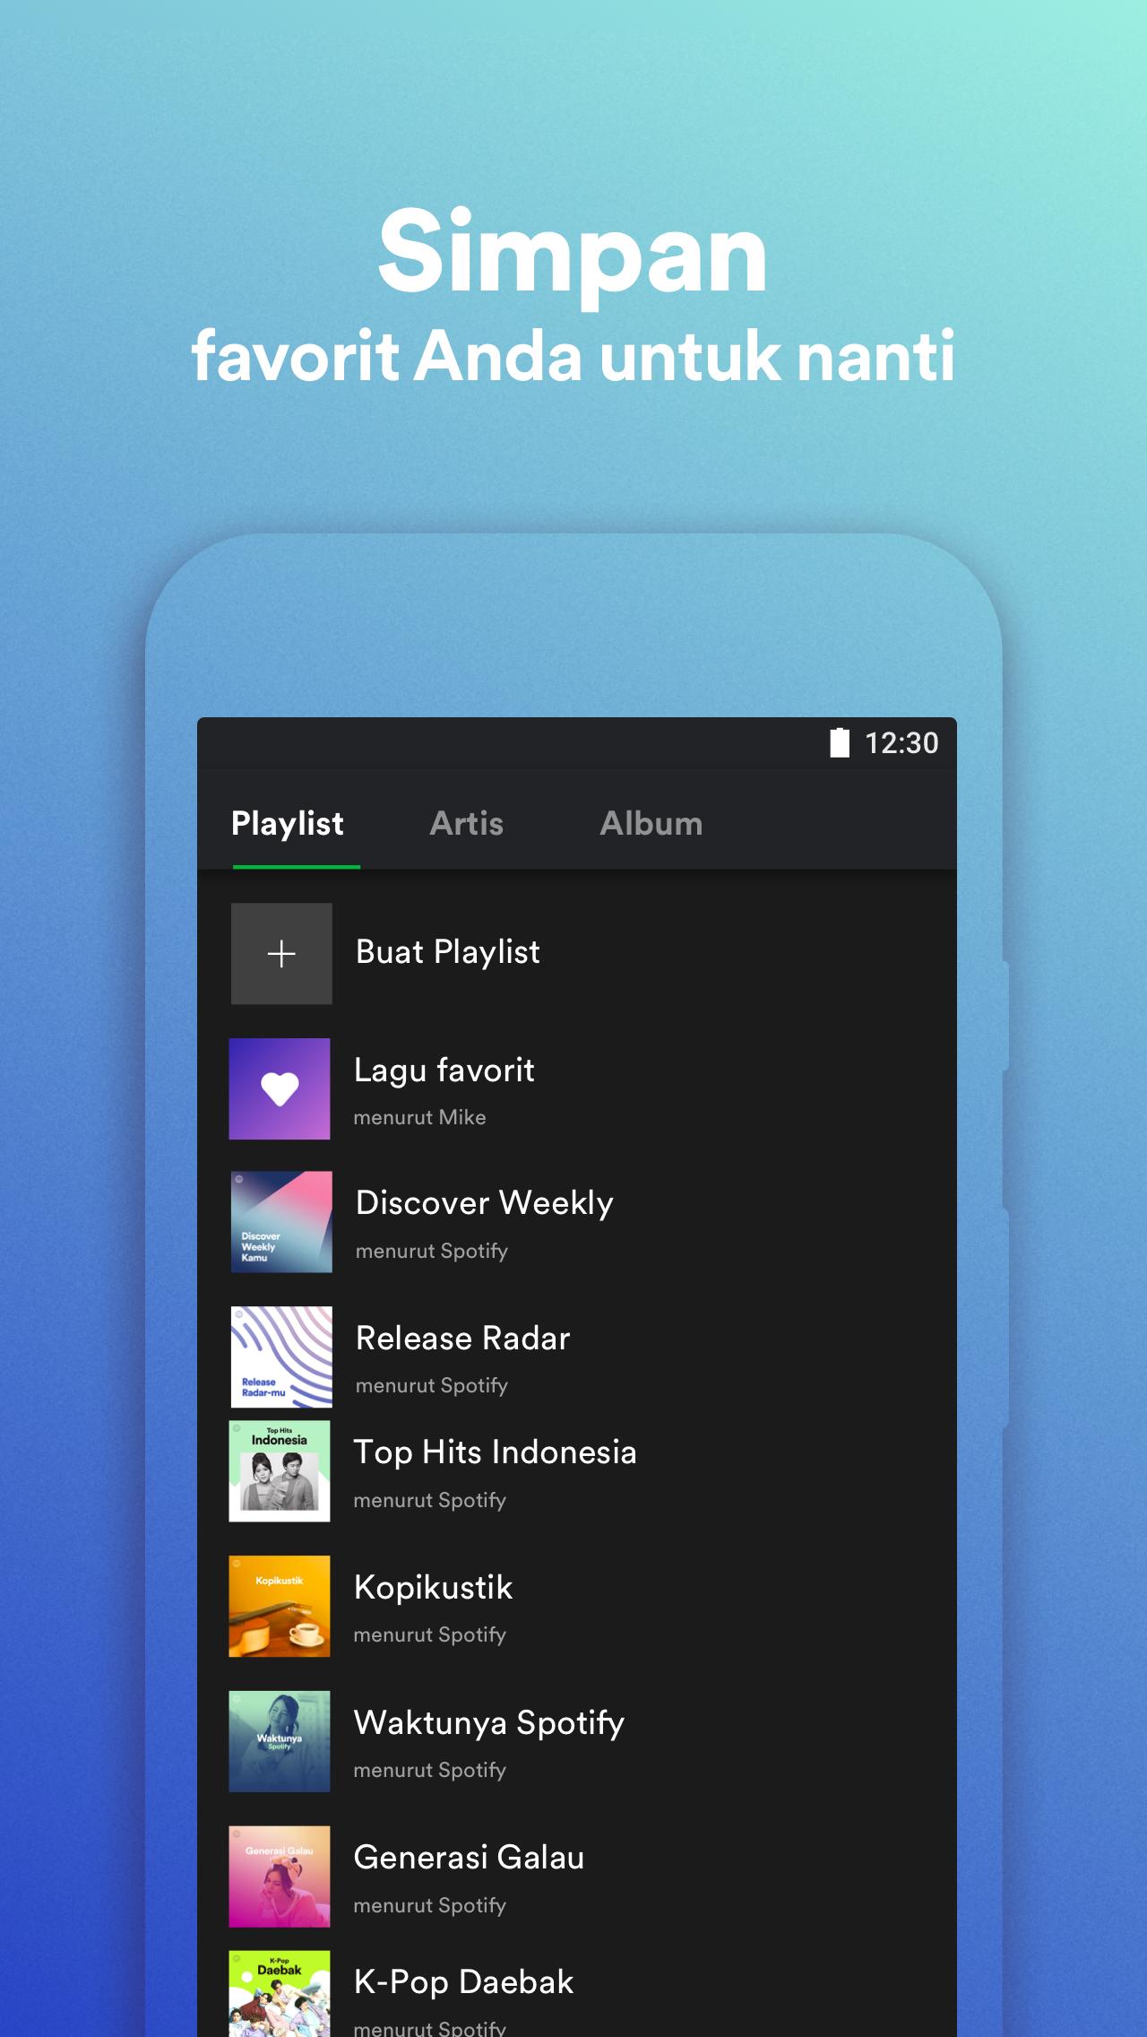Click 'menurut Spotify' under Waktunya Spotify
Viewport: 1147px width, 2037px height.
430,1770
